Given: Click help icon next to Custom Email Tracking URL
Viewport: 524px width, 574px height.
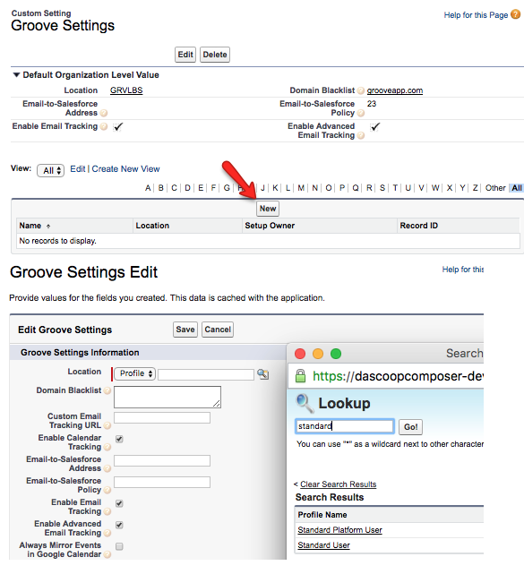Looking at the screenshot, I should pyautogui.click(x=107, y=425).
